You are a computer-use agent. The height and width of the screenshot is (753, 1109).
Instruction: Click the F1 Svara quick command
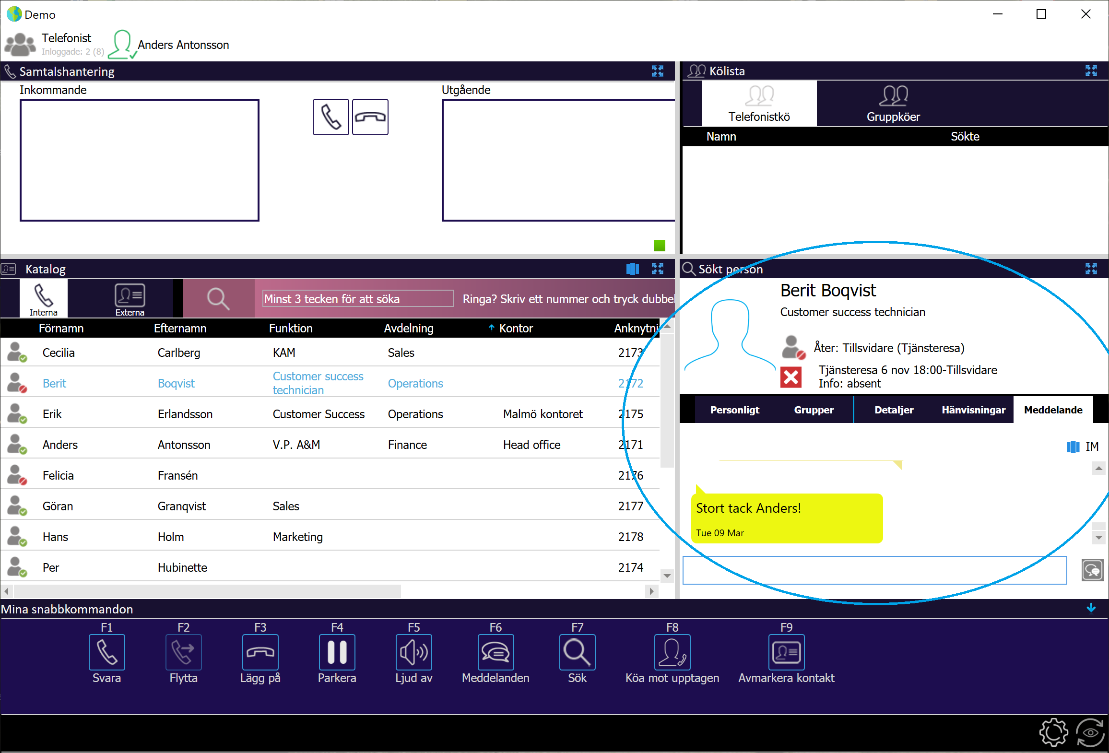tap(106, 652)
